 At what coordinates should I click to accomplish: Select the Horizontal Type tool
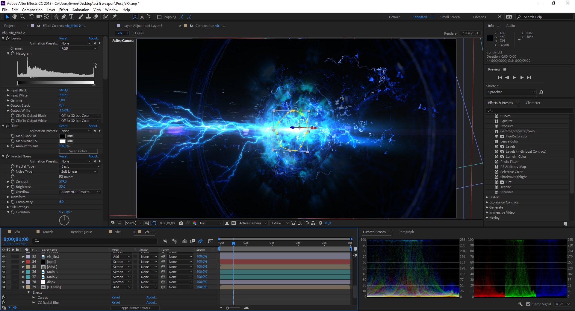click(x=71, y=17)
